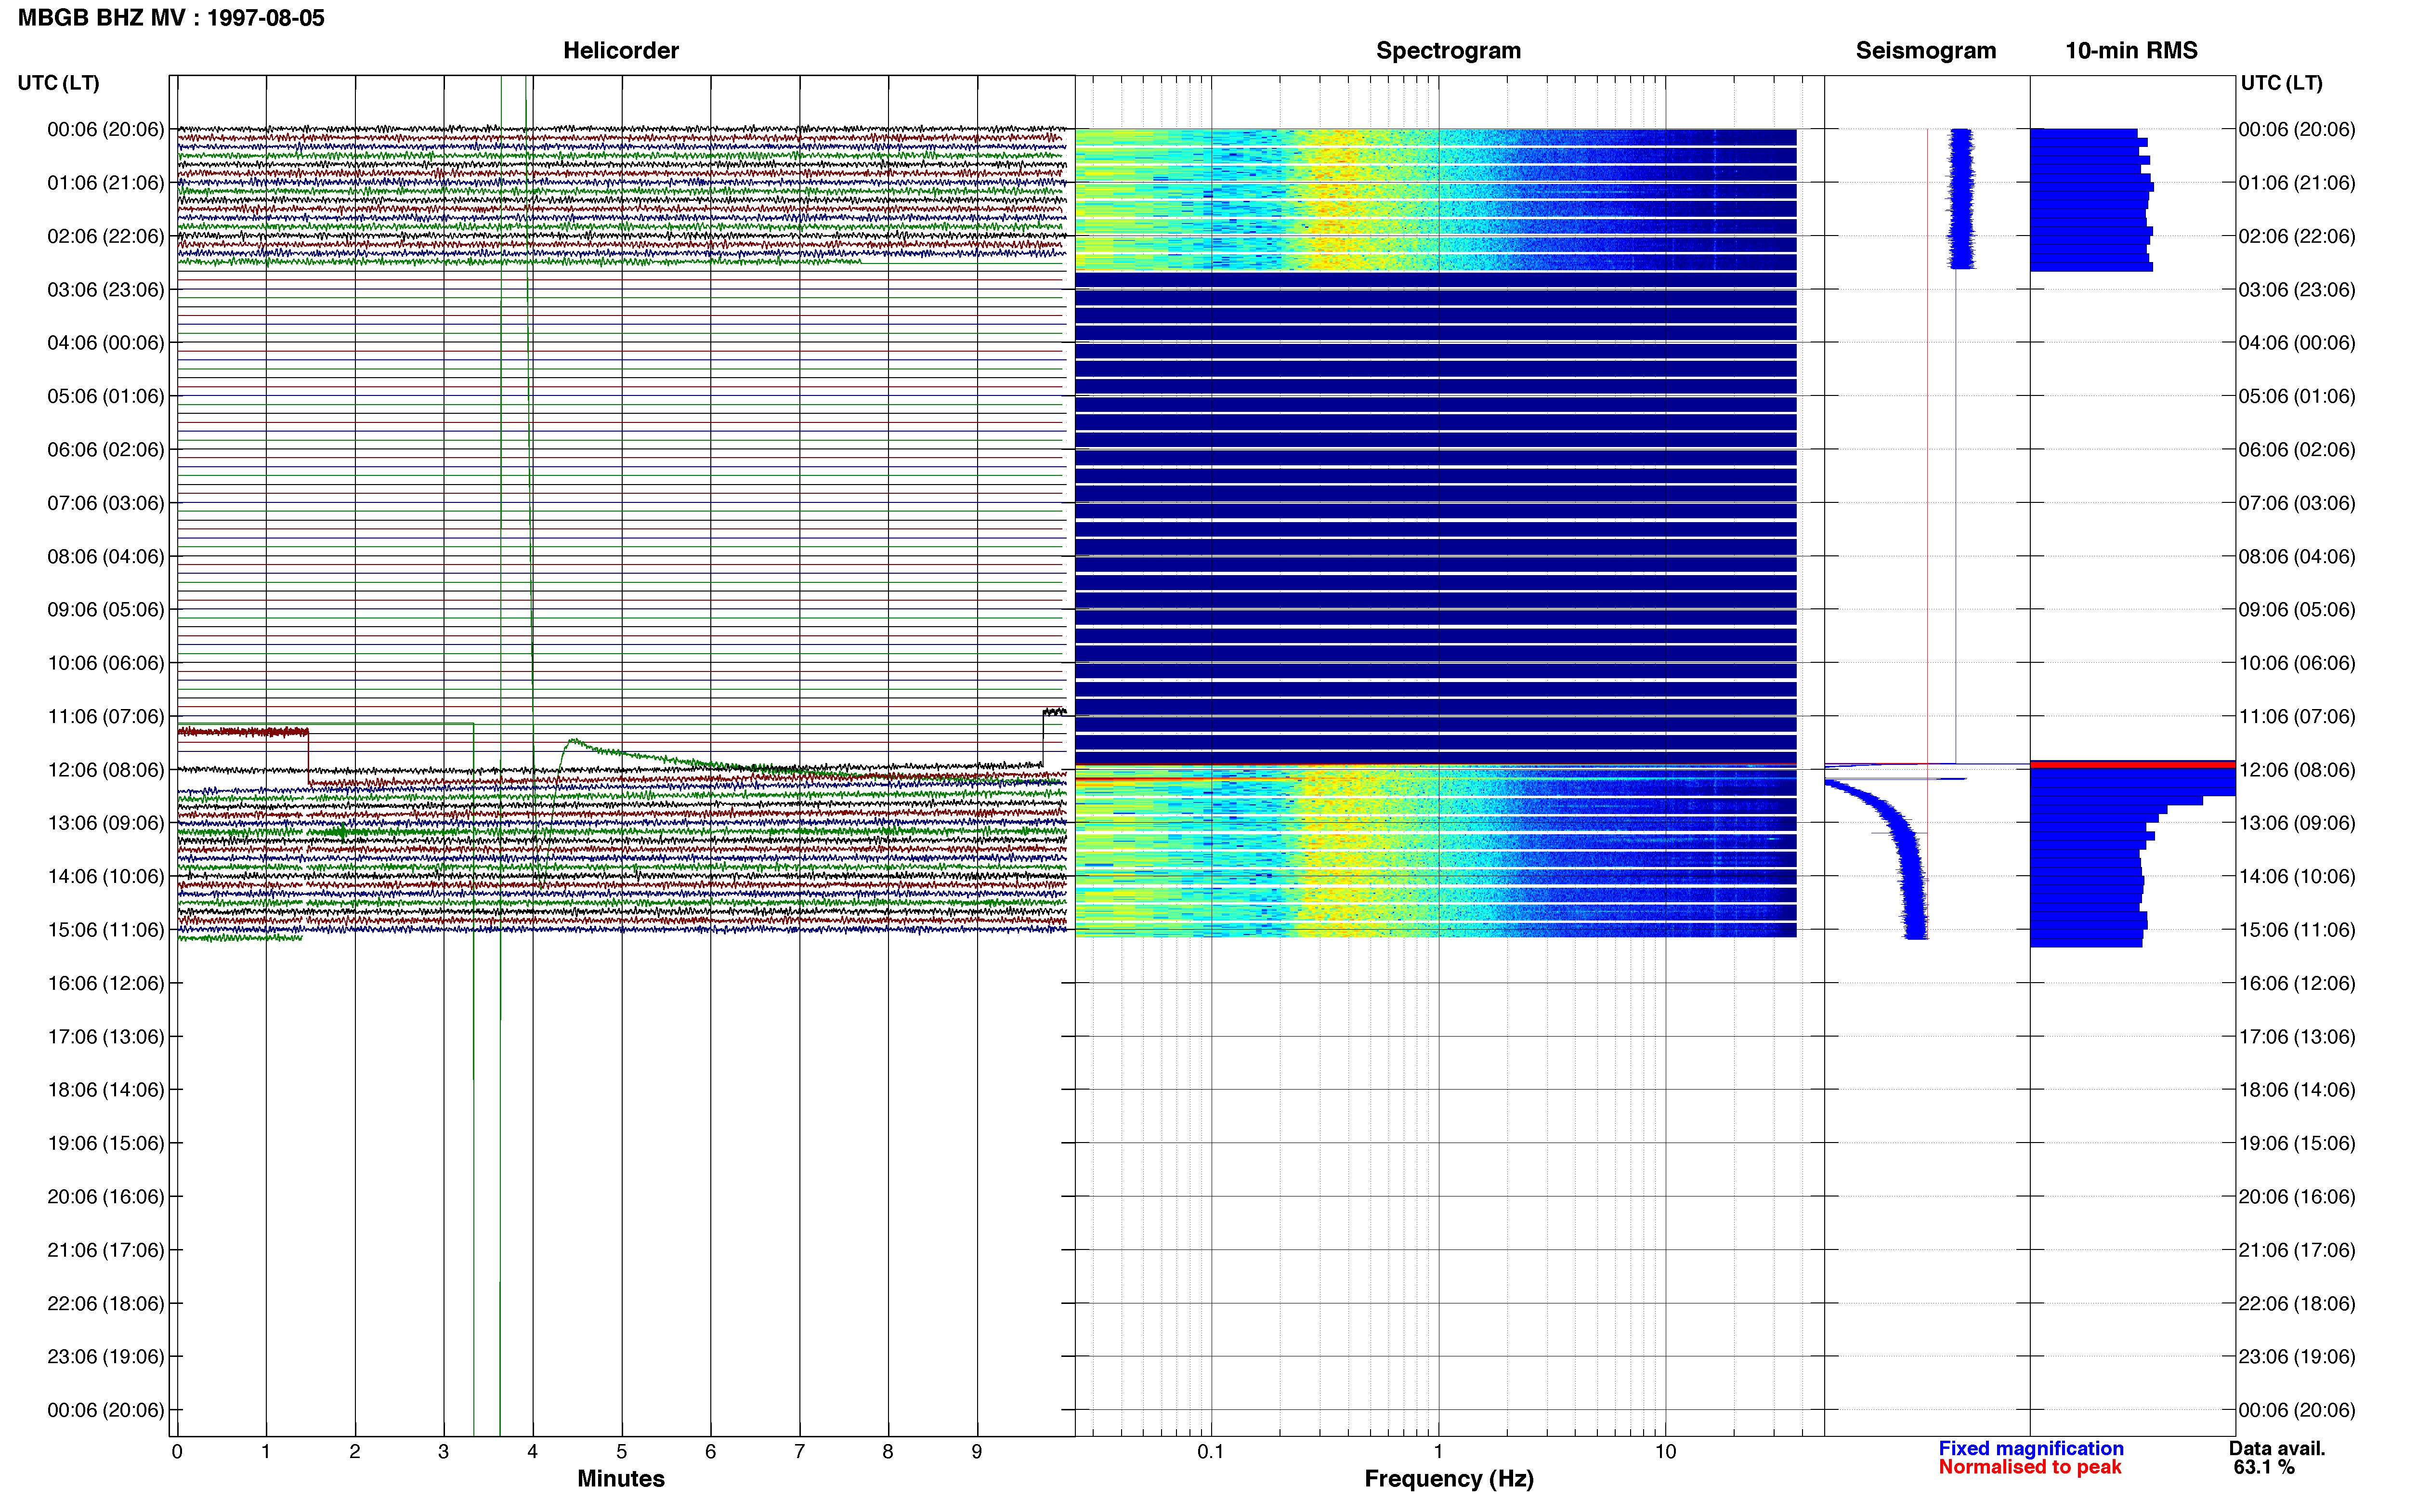This screenshot has width=2417, height=1512.
Task: Click left time label '19:06 (15:06)'
Action: 105,1143
